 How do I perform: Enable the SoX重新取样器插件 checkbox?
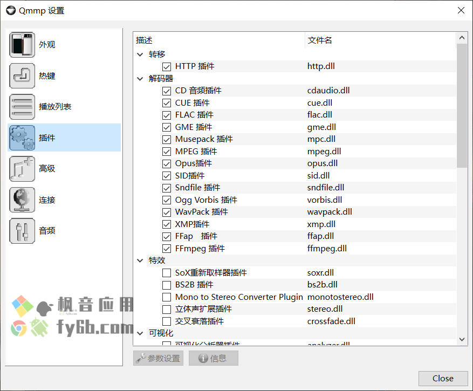(x=167, y=273)
